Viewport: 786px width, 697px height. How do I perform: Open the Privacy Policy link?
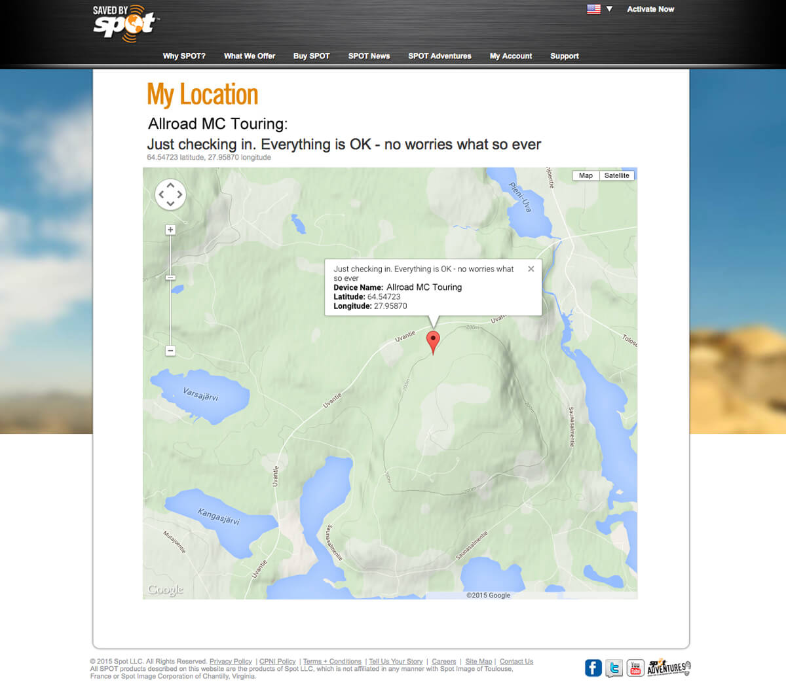coord(231,662)
